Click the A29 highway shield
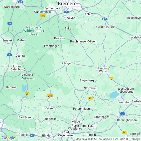141x141 pixels. coord(10,23)
